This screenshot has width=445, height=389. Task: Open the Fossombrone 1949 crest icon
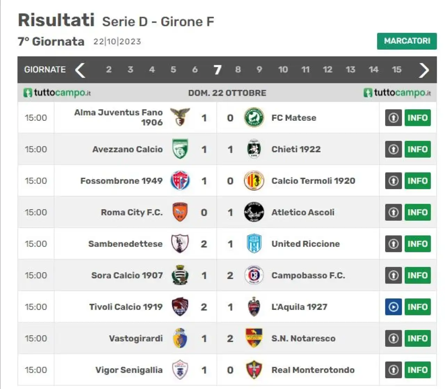[180, 180]
